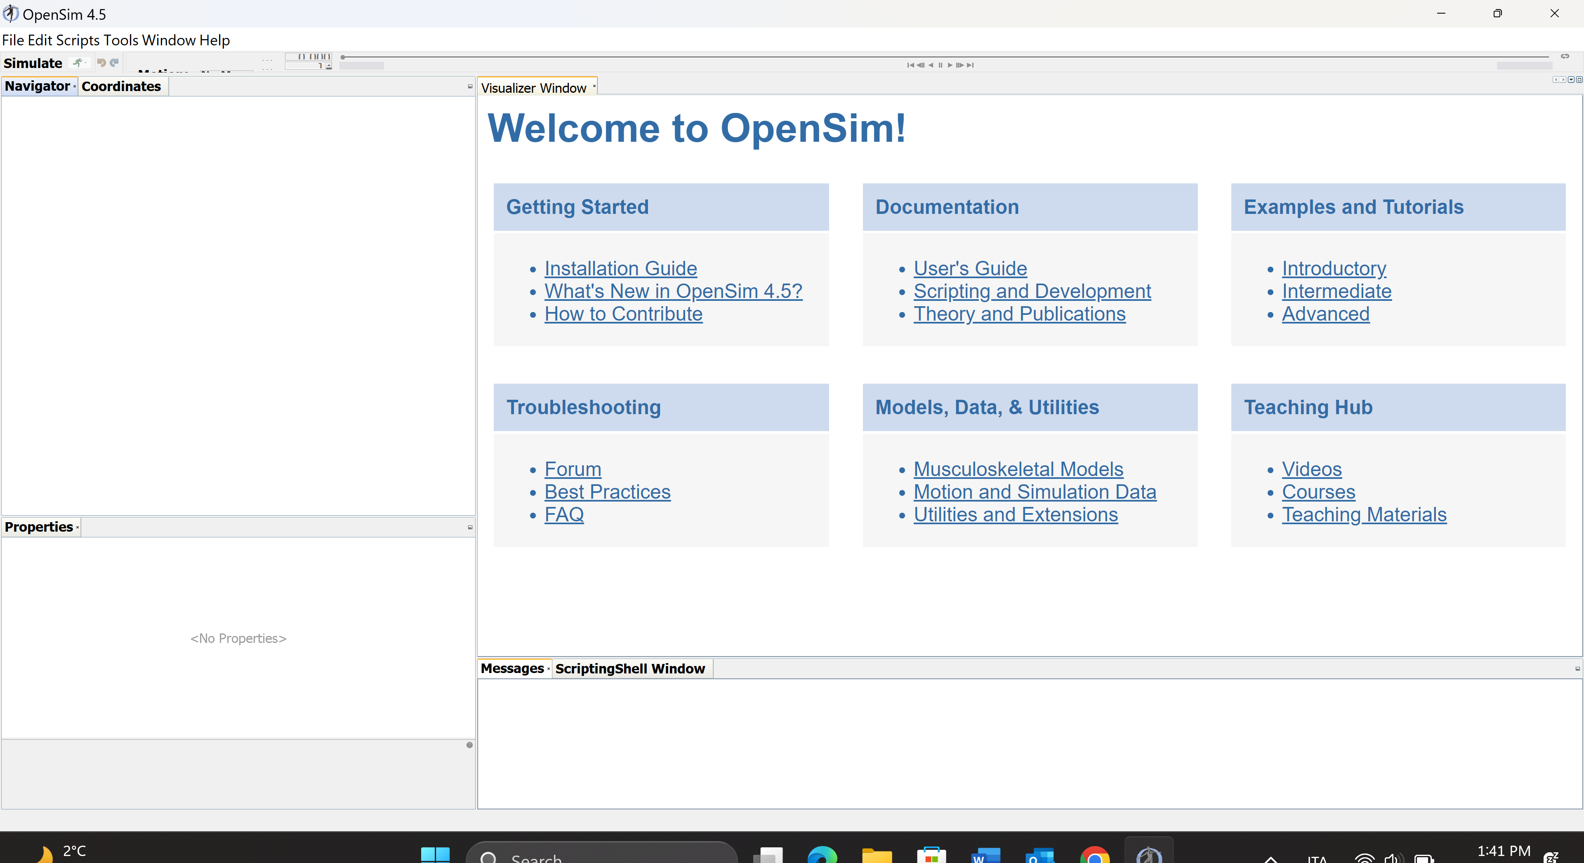Viewport: 1584px width, 863px height.
Task: Open Scripting and Development link
Action: pos(1032,291)
